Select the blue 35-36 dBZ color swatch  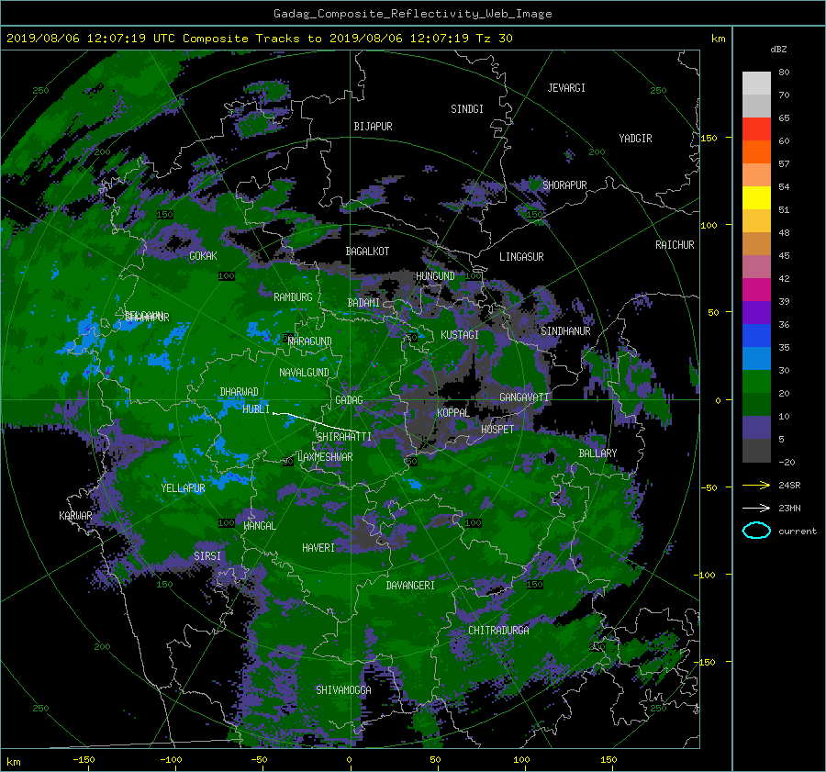coord(756,335)
